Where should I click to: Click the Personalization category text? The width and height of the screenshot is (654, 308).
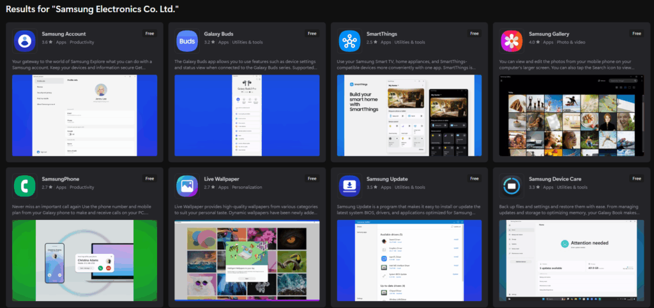[247, 187]
